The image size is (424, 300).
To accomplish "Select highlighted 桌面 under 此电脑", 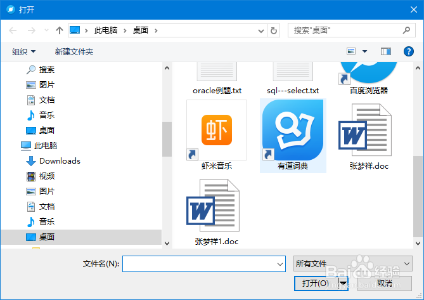I will click(x=81, y=237).
